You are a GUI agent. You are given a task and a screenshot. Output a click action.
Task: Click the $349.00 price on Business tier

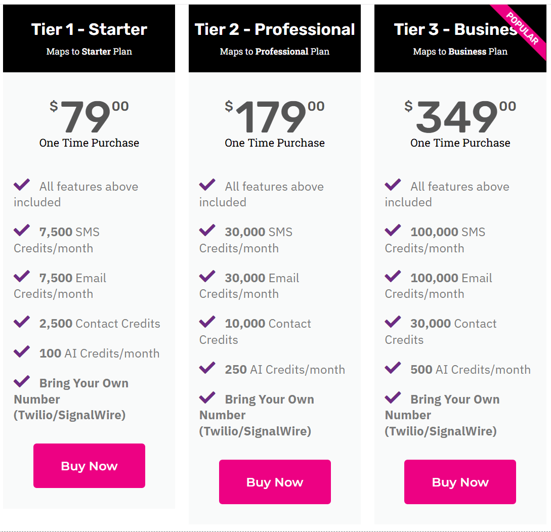(460, 117)
